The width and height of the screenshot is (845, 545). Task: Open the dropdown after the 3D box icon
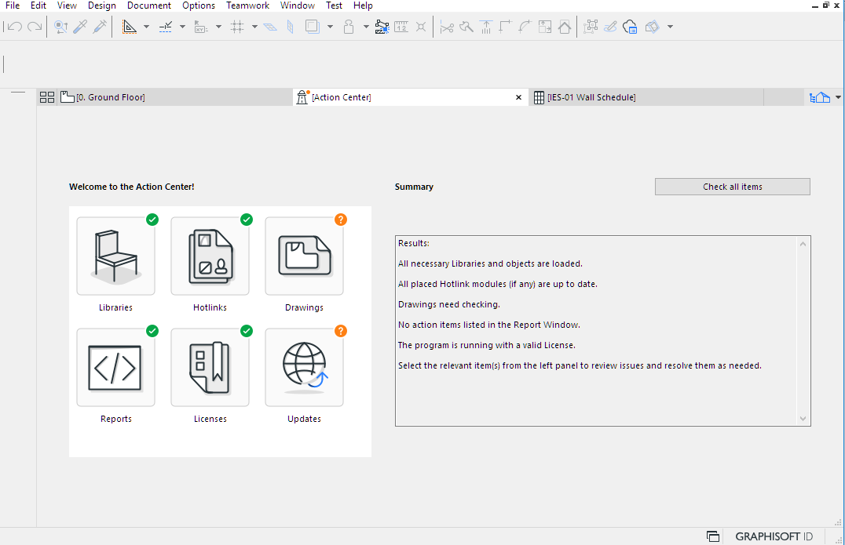point(670,27)
